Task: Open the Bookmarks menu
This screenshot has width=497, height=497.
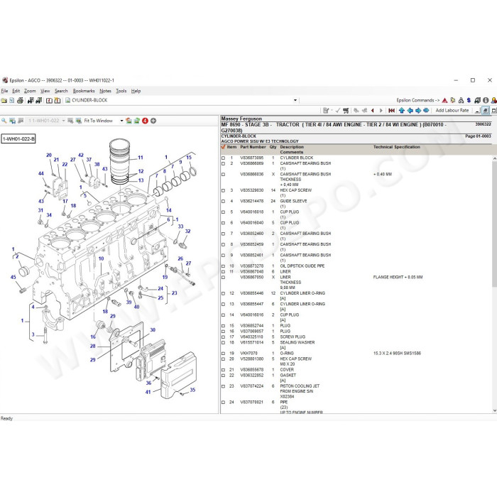Action: click(84, 91)
